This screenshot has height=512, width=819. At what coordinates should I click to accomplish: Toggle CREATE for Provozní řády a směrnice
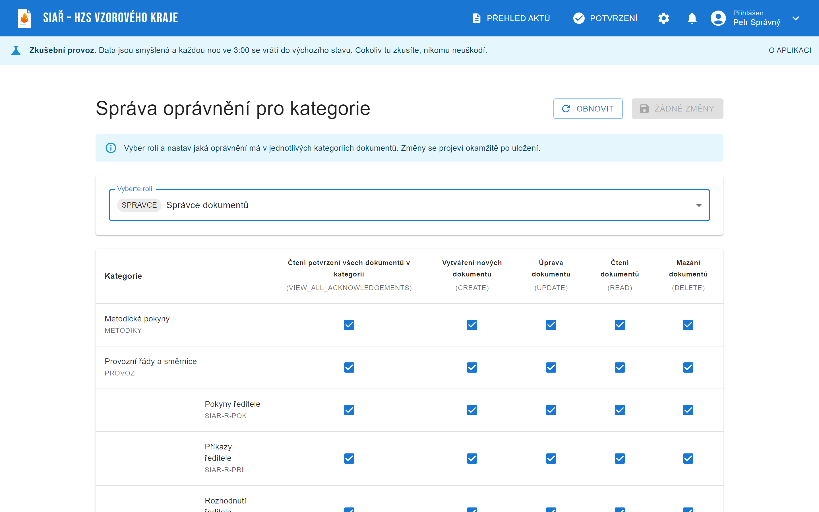(x=472, y=368)
